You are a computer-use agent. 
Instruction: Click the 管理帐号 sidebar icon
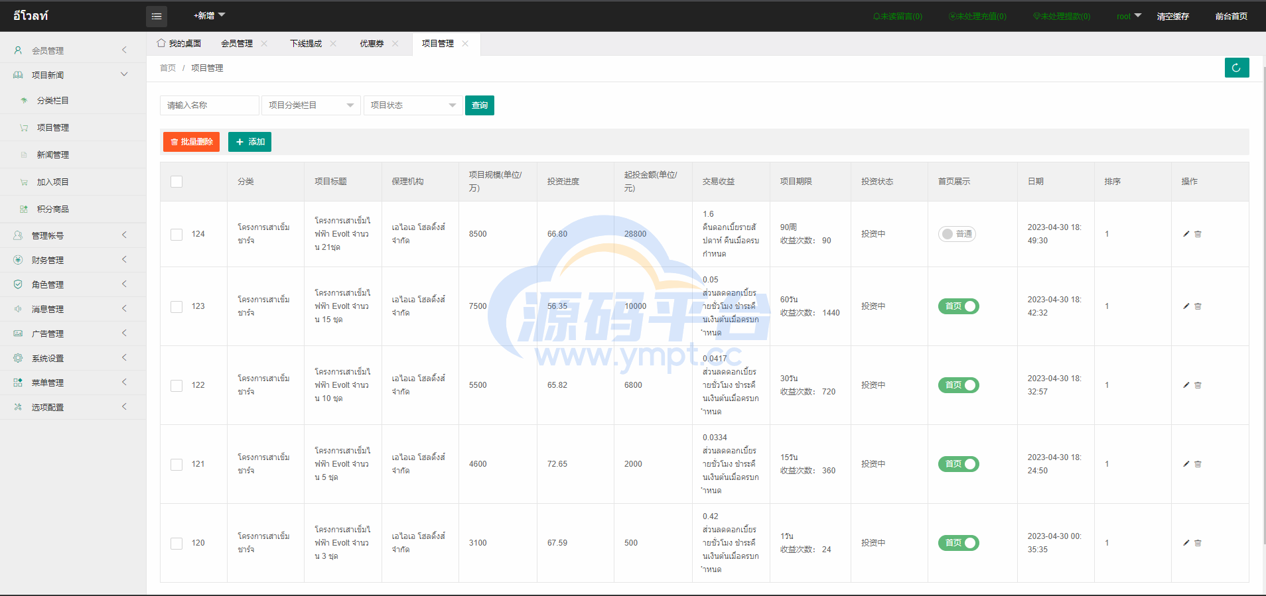point(18,235)
